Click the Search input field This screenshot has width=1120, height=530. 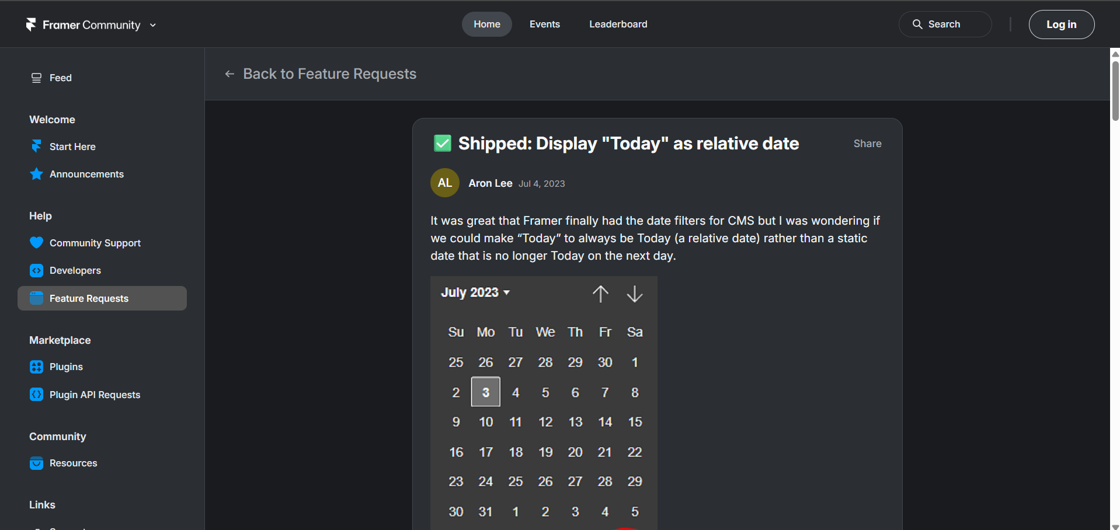(x=945, y=25)
